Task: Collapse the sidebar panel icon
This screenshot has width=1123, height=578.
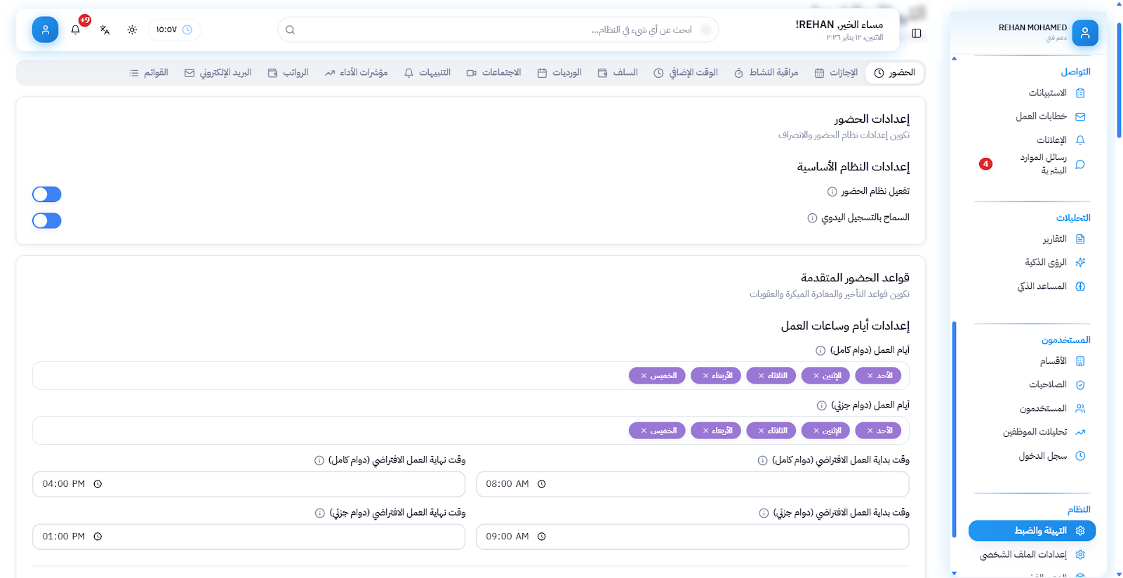Action: click(917, 33)
